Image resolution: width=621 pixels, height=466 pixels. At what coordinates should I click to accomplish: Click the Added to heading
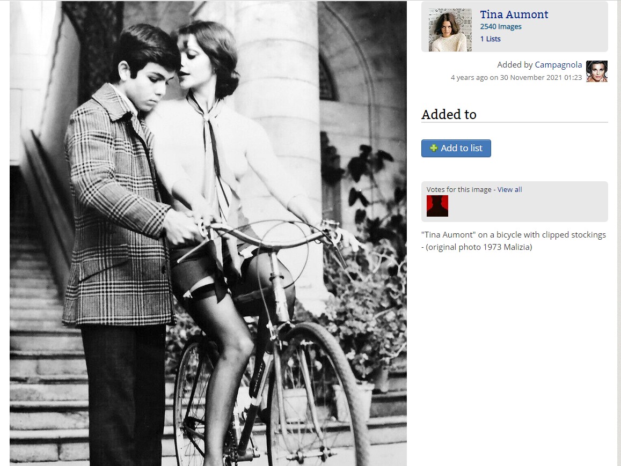click(449, 114)
